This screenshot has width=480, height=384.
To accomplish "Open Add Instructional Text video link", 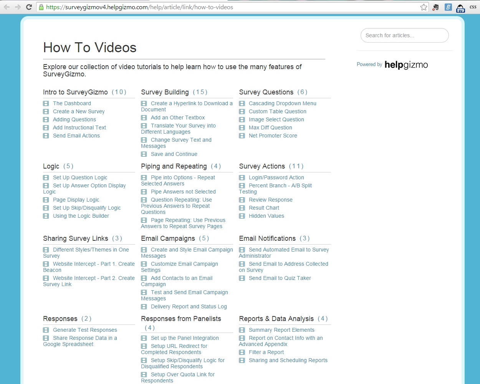I will pos(79,127).
